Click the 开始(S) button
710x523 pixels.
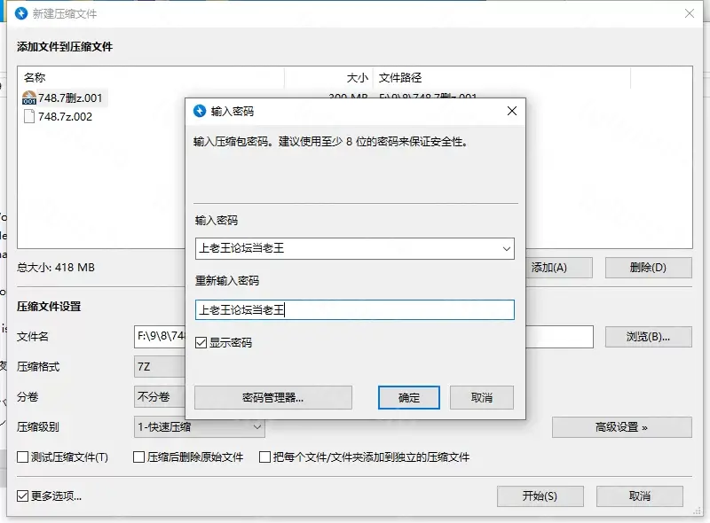point(540,496)
